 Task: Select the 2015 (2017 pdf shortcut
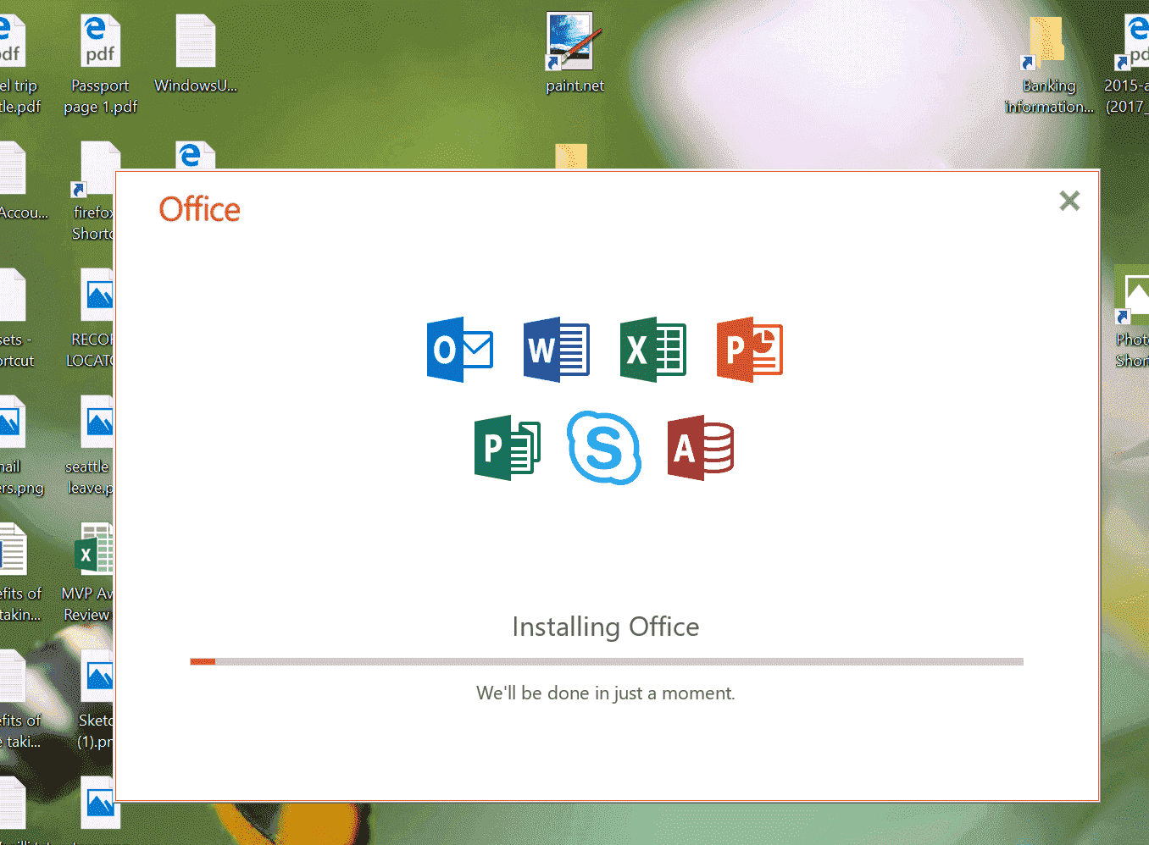[x=1127, y=64]
